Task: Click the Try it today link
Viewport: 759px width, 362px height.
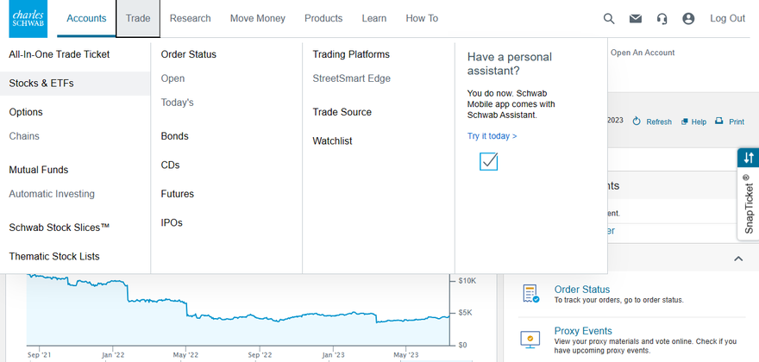Action: pos(492,136)
